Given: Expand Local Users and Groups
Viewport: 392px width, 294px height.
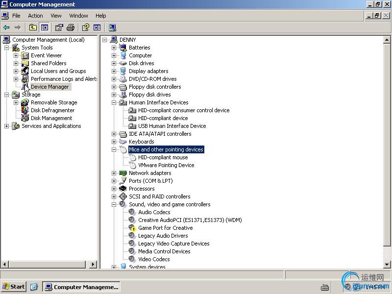Looking at the screenshot, I should (x=16, y=71).
